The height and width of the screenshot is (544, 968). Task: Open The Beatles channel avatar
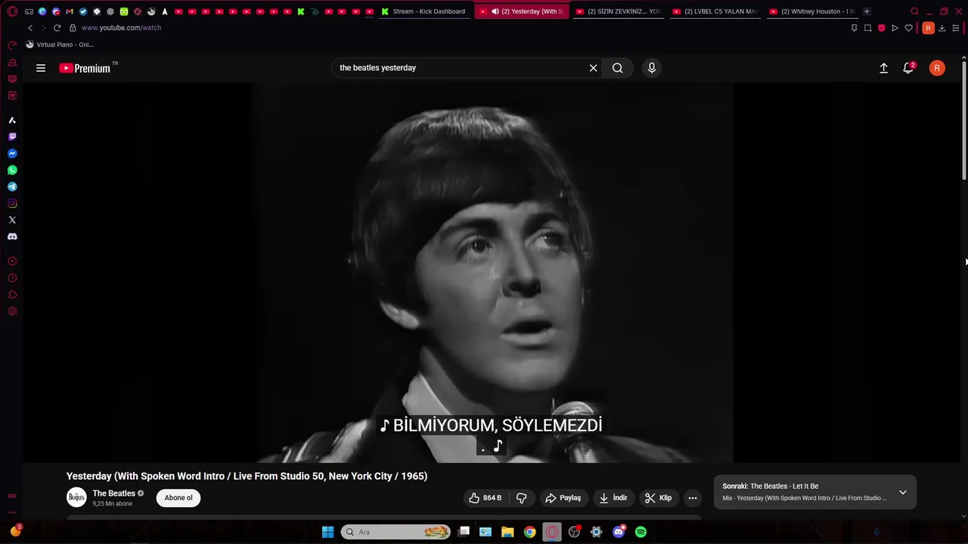76,497
